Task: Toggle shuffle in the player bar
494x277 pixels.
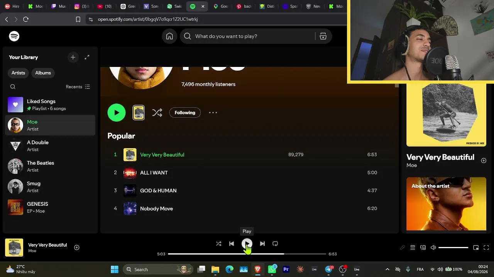Action: coord(218,244)
